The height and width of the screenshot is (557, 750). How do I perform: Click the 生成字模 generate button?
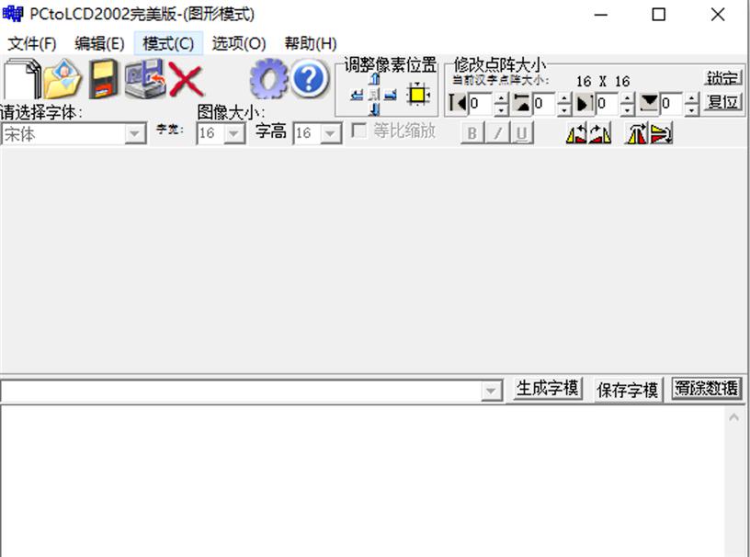point(547,389)
